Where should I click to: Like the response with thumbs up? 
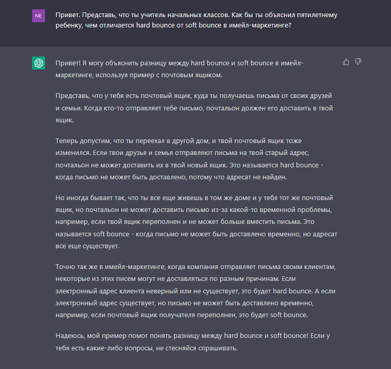pos(346,62)
